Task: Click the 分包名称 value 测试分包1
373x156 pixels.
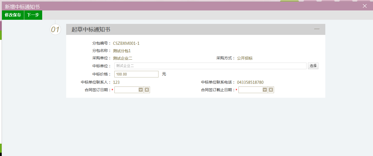Action: coord(122,51)
